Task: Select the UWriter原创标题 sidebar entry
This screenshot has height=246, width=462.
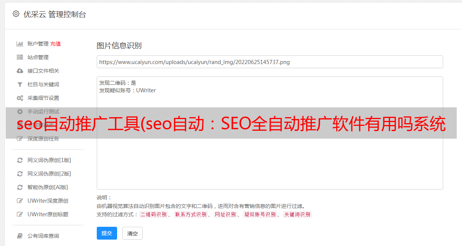Action: (48, 214)
